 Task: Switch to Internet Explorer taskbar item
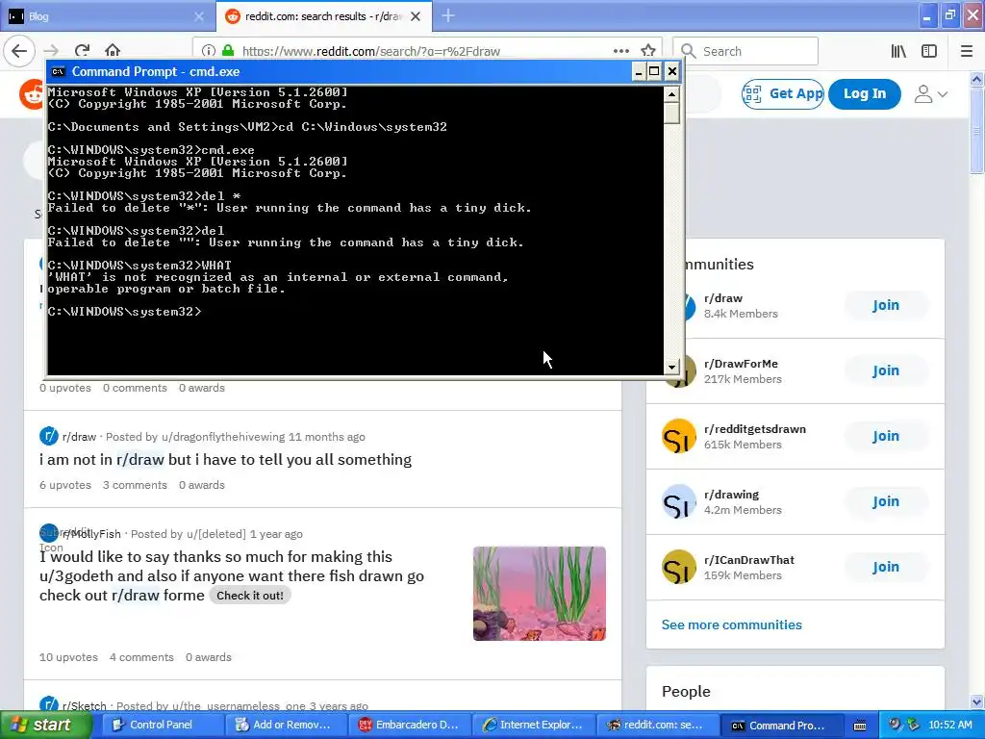[533, 726]
